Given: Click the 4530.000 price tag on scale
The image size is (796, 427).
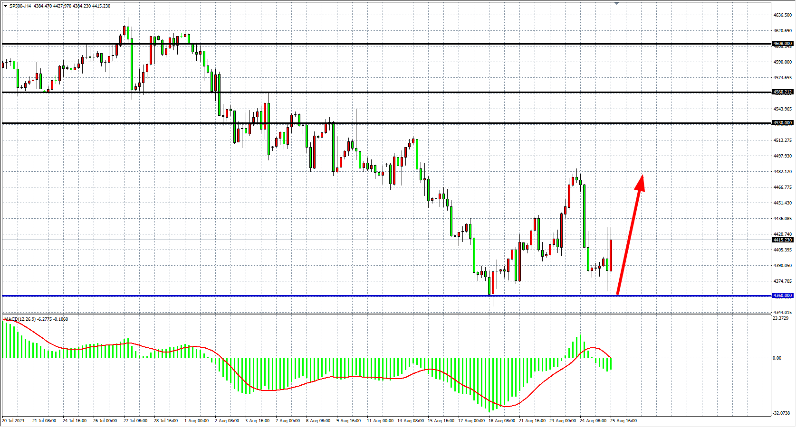Looking at the screenshot, I should (x=782, y=123).
